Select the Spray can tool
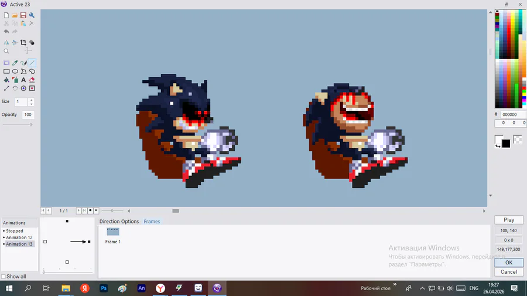The width and height of the screenshot is (527, 296). (x=15, y=80)
